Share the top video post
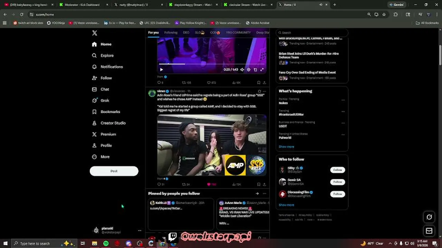Screen dimensions: 442x248 [265, 83]
